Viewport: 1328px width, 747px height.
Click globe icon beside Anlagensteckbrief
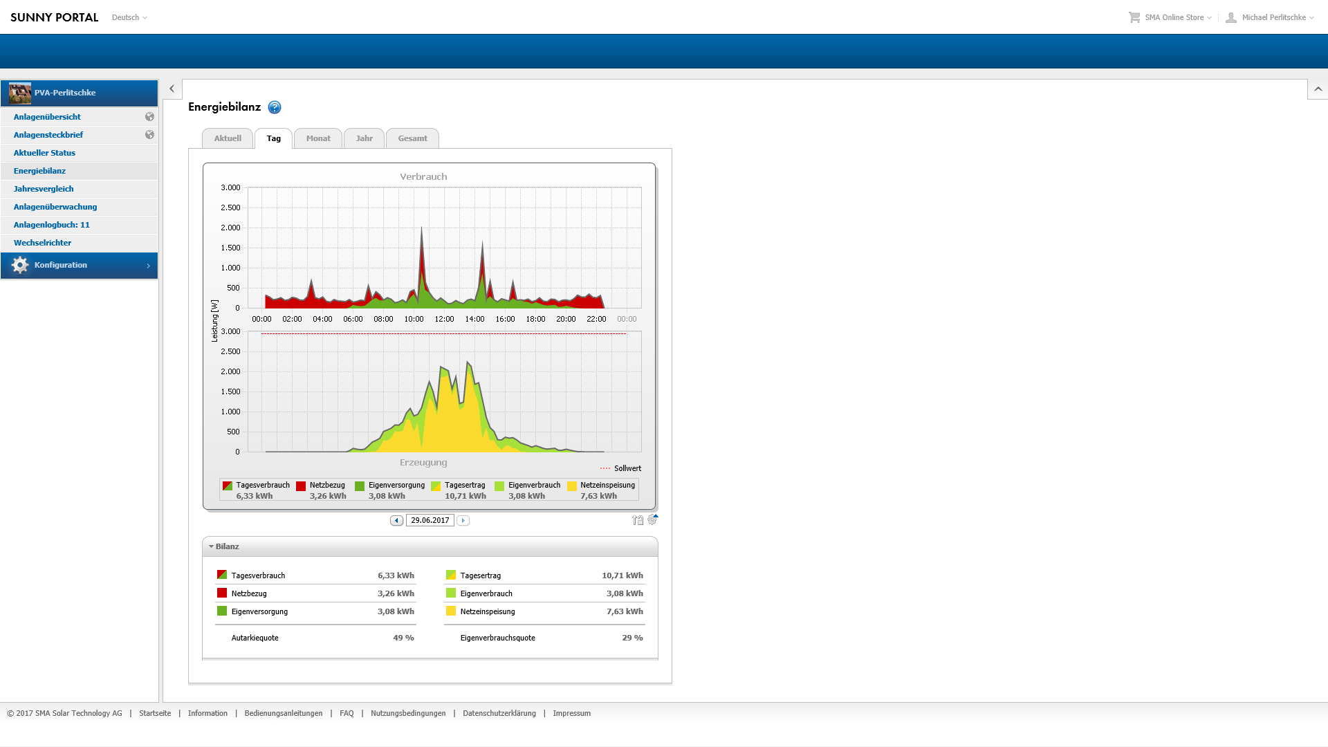click(x=149, y=135)
